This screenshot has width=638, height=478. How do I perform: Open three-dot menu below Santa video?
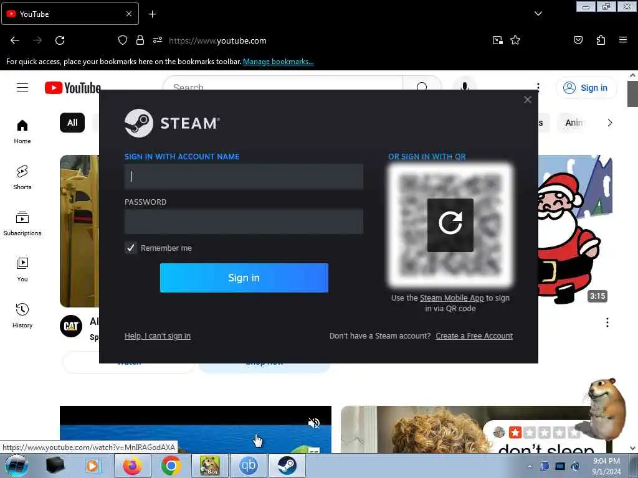(607, 323)
